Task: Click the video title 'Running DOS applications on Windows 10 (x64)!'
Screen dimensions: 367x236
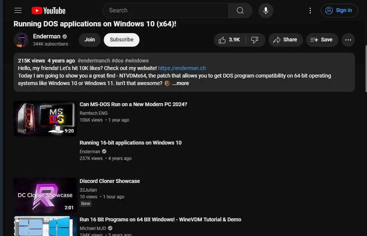Action: 95,24
